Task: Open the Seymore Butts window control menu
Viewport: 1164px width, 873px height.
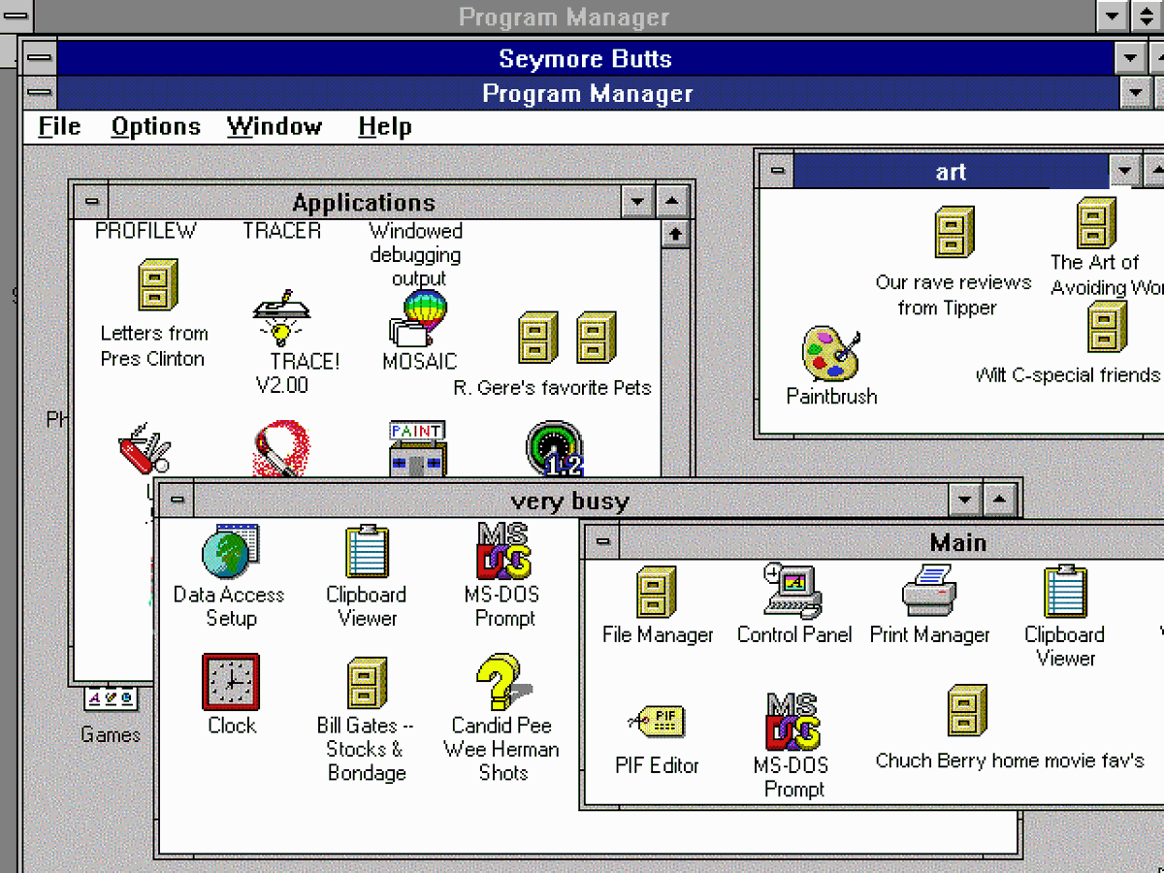Action: point(40,58)
